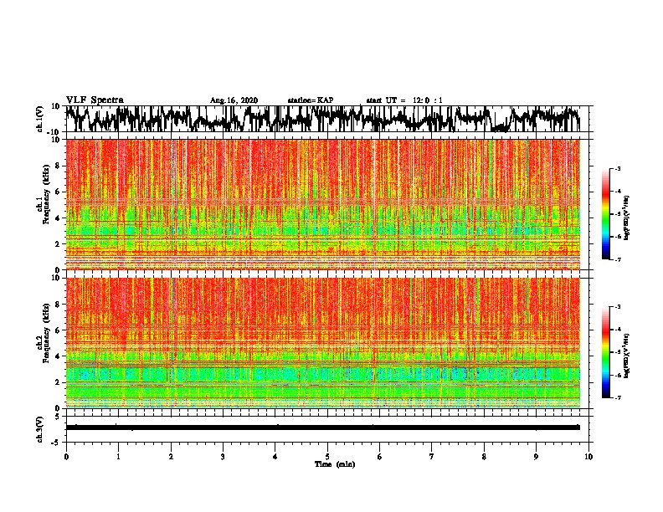The width and height of the screenshot is (663, 512).
Task: Click the "9" tick on the time axis
Action: (x=536, y=457)
